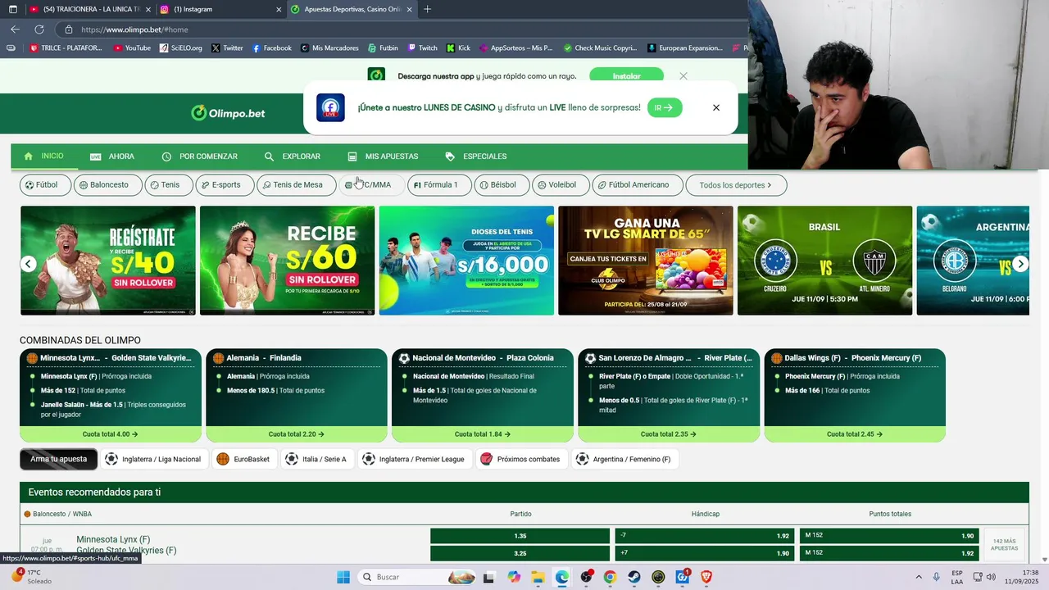Open the Futbin bookmark

383,48
